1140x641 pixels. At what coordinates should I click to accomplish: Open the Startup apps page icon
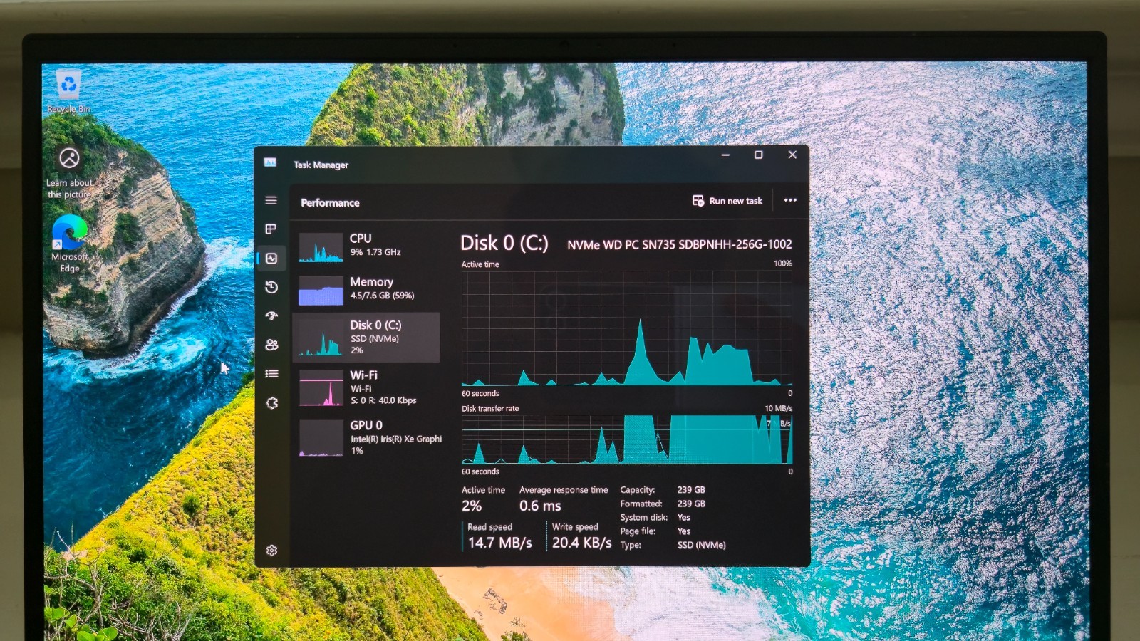tap(271, 316)
